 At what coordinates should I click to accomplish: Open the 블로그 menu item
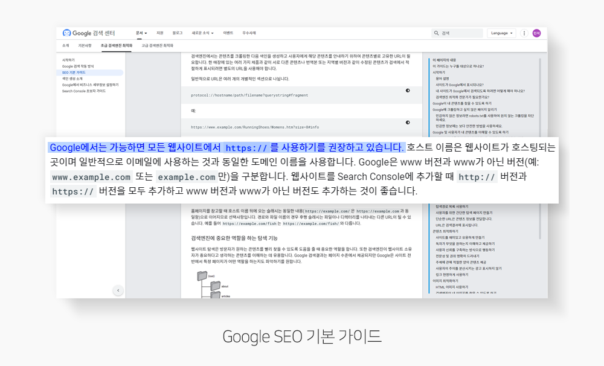point(177,33)
